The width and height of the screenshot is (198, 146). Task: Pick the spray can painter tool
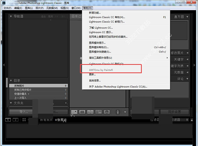118,112
